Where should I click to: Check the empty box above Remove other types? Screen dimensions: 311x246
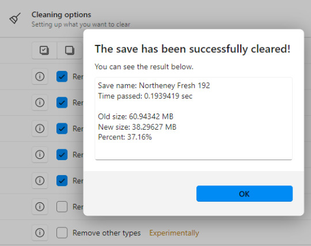coord(62,206)
